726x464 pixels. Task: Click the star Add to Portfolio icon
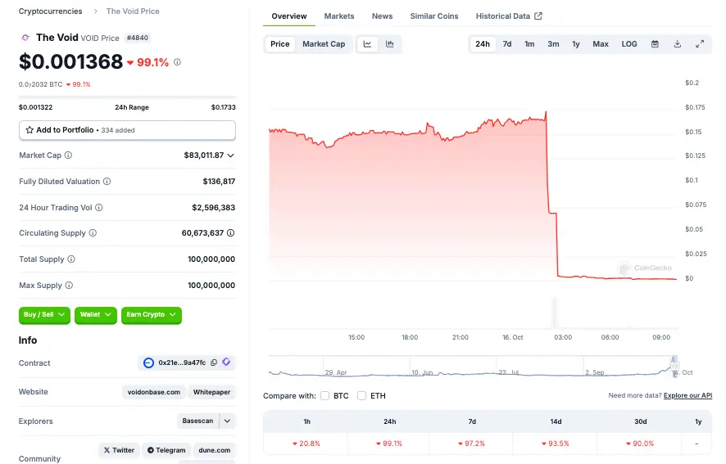coord(29,130)
